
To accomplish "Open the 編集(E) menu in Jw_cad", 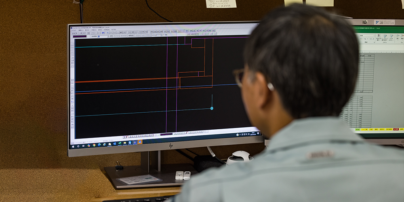I will point(81,30).
